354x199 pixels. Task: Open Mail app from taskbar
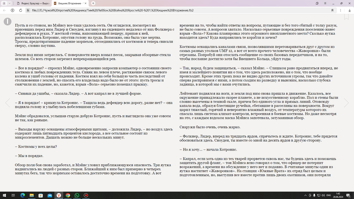pos(50,195)
